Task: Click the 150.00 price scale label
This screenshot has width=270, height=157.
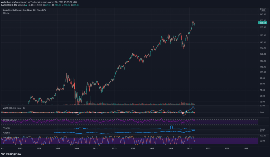Action: pyautogui.click(x=263, y=54)
